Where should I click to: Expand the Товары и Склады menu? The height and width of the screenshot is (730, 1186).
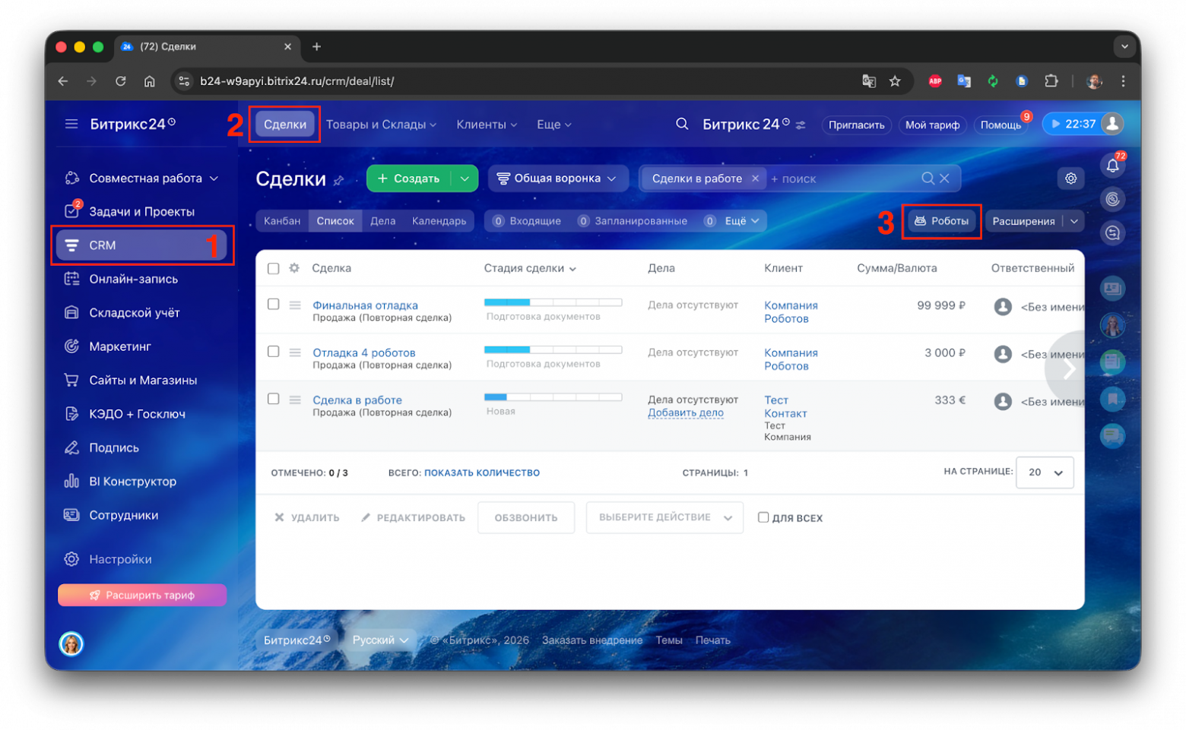point(382,125)
